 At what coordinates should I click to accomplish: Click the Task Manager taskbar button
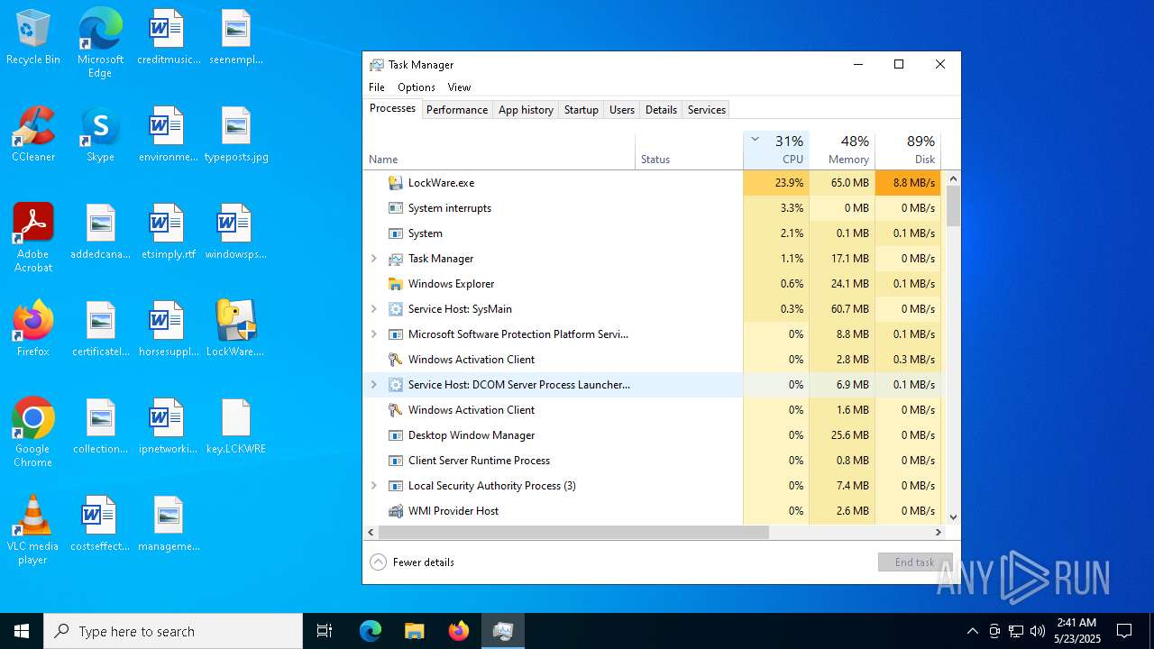click(503, 631)
